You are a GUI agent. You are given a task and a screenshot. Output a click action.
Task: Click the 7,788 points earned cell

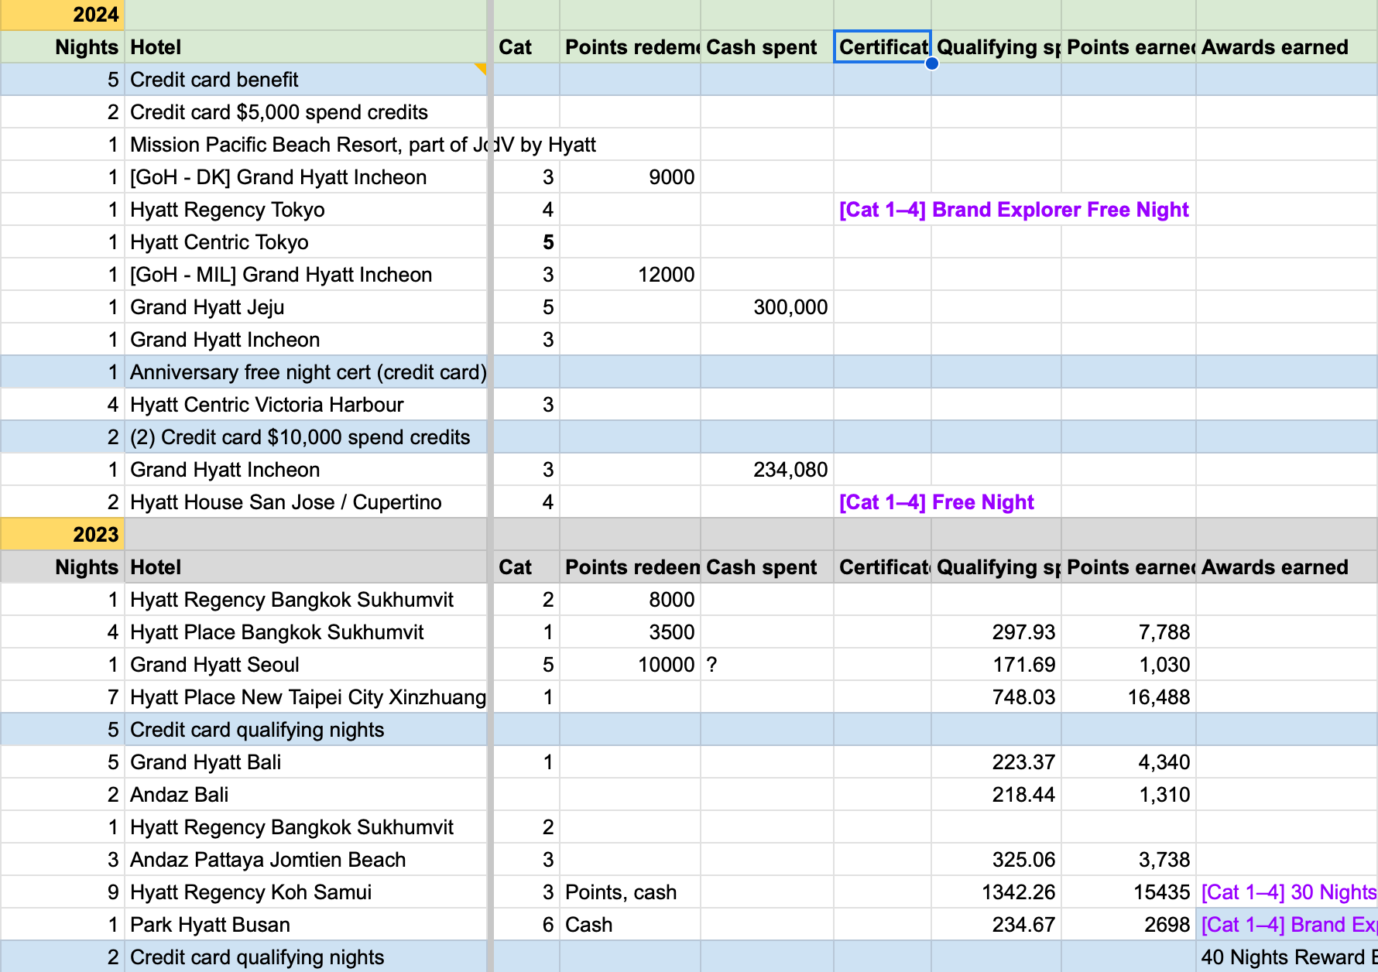point(1128,632)
